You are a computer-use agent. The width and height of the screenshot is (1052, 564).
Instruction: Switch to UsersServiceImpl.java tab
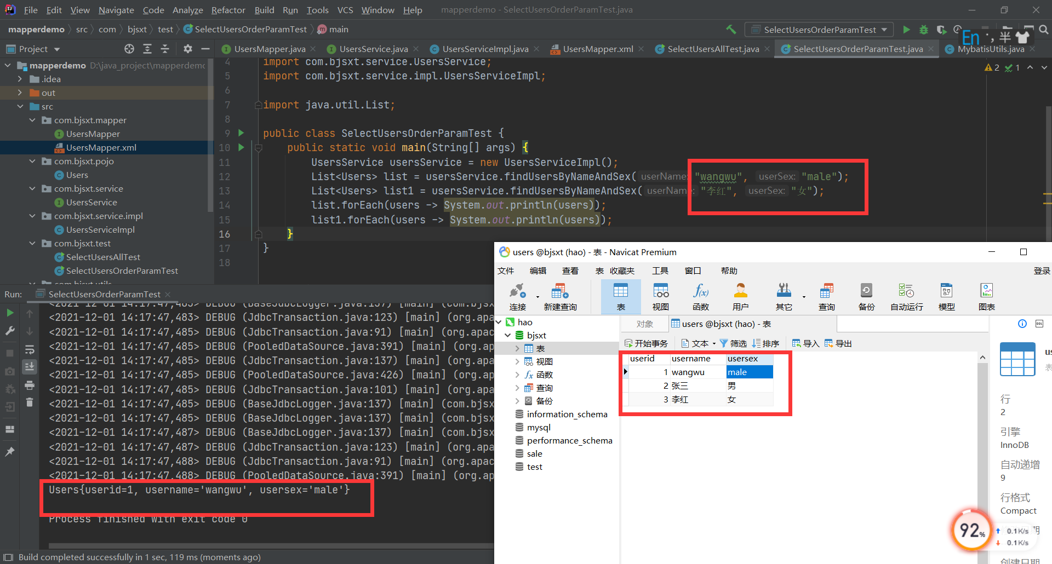pos(485,49)
